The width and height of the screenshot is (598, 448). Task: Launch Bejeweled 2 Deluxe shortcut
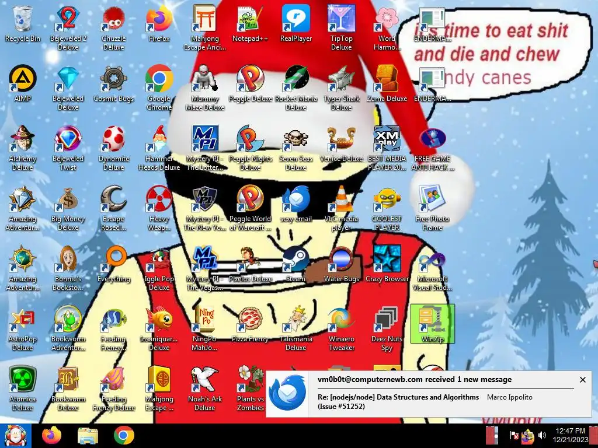click(68, 28)
